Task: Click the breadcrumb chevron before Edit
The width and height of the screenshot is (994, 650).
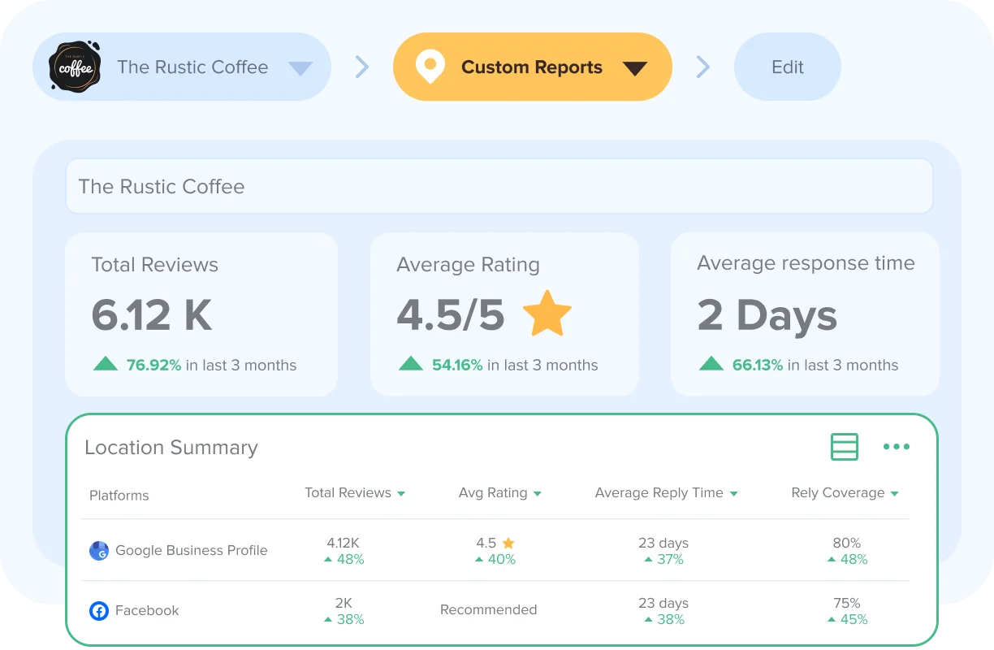Action: pos(703,67)
